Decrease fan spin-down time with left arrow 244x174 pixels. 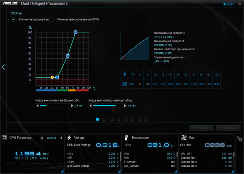pos(90,106)
